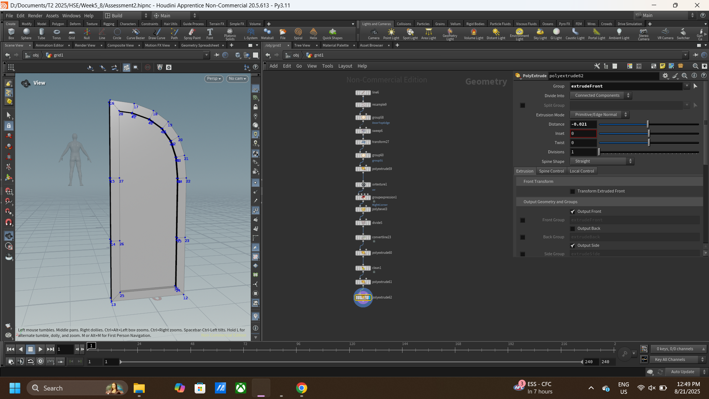Uncheck the Output Side option

(573, 246)
